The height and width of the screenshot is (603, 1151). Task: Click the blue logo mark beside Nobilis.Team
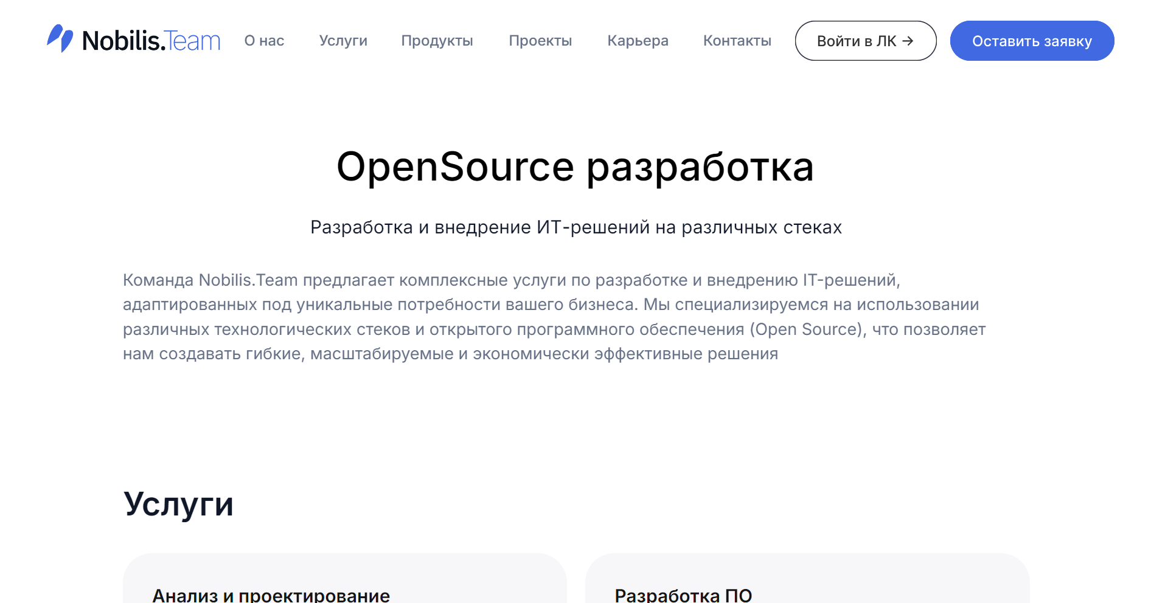tap(61, 39)
